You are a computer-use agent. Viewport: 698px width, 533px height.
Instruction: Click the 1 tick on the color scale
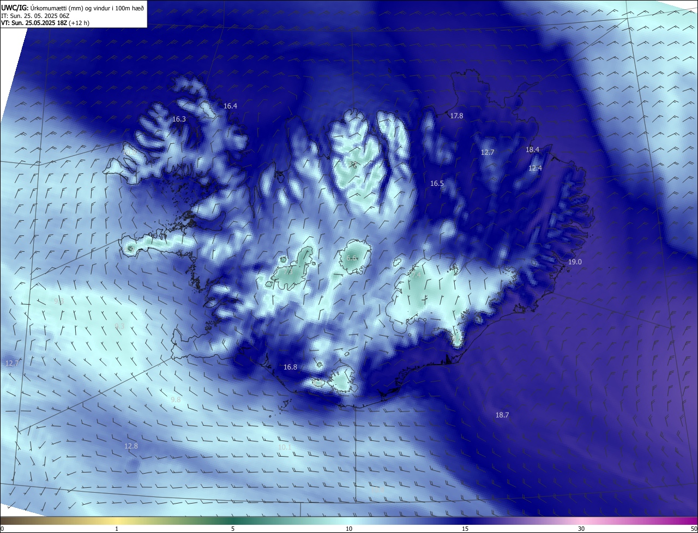click(x=117, y=529)
